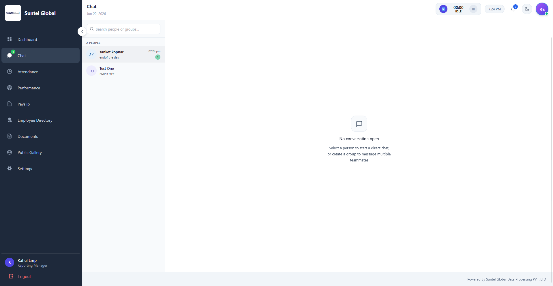Click the 2 PEOPLE section label
The height and width of the screenshot is (286, 553).
pos(93,43)
